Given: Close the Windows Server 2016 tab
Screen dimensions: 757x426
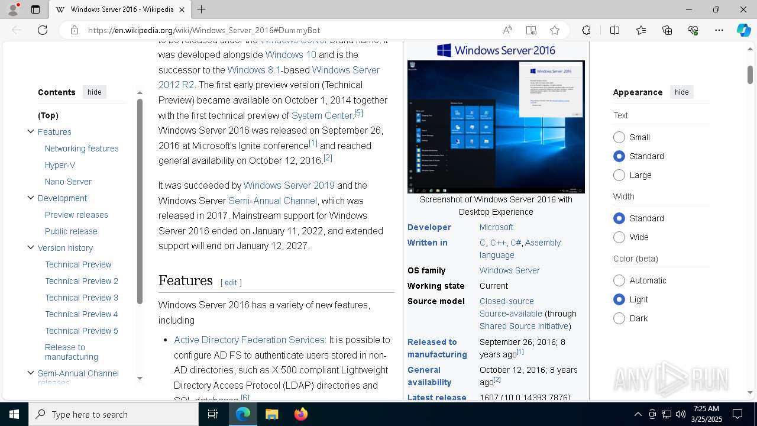Looking at the screenshot, I should [182, 9].
